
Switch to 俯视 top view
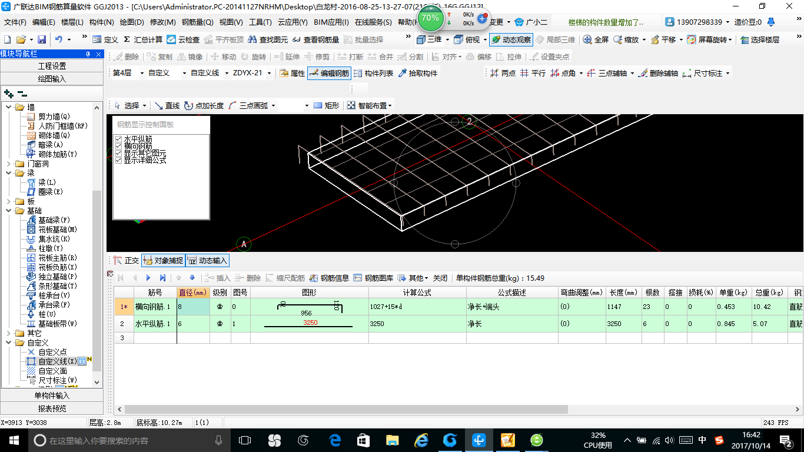coord(467,39)
